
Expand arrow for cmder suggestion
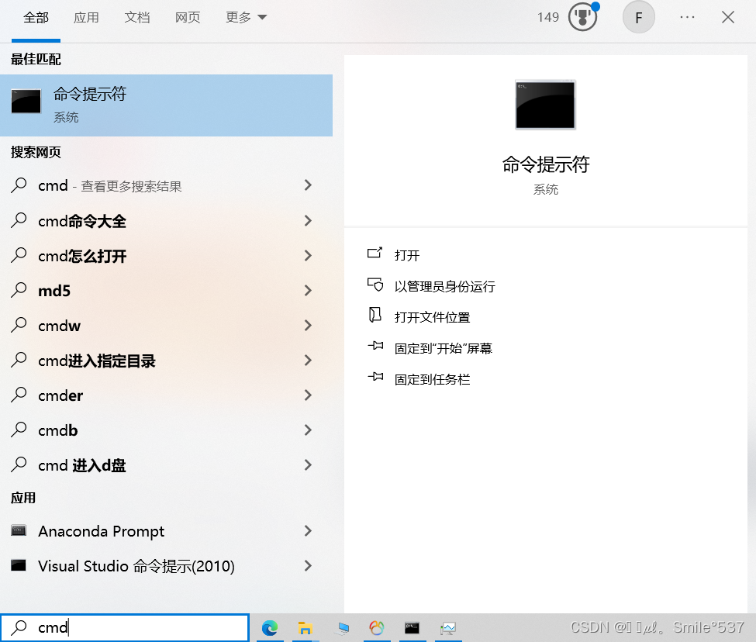[x=308, y=395]
